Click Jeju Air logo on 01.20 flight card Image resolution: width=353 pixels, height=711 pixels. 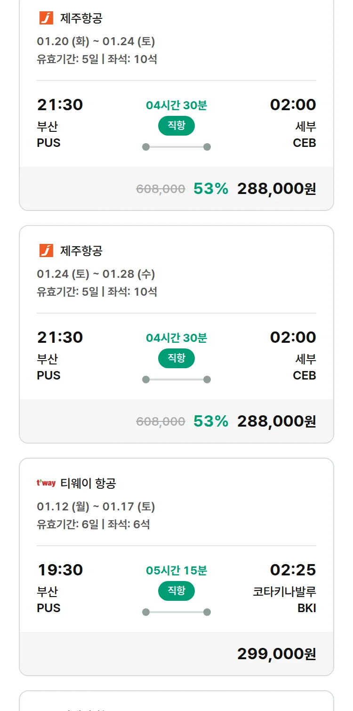(x=46, y=18)
